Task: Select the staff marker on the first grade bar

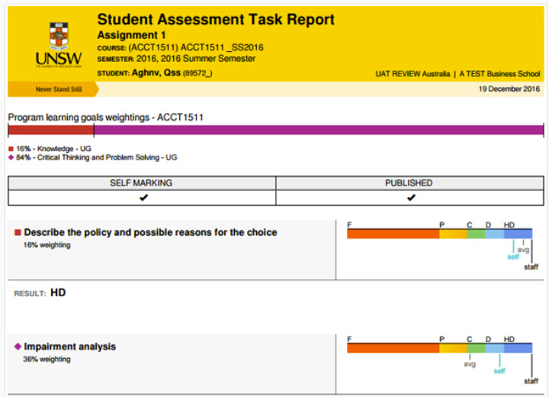Action: [531, 266]
